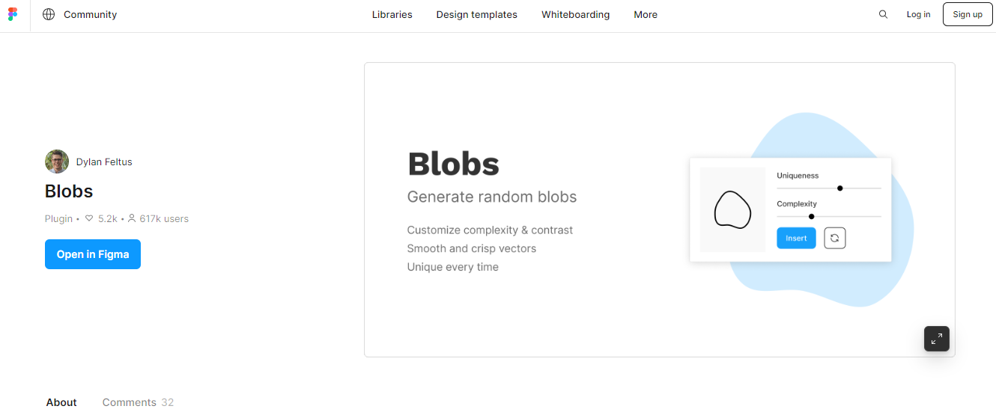The height and width of the screenshot is (415, 996).
Task: Open the globe Community icon
Action: pyautogui.click(x=49, y=14)
